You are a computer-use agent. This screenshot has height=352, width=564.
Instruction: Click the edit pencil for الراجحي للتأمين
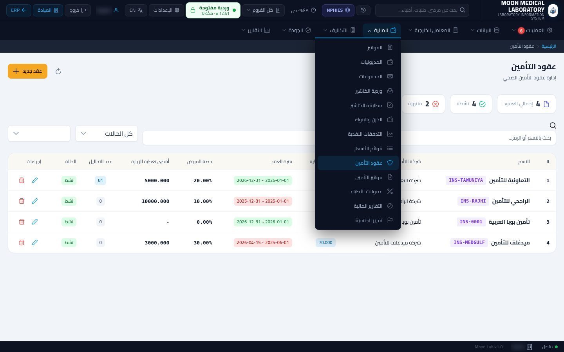pos(35,201)
